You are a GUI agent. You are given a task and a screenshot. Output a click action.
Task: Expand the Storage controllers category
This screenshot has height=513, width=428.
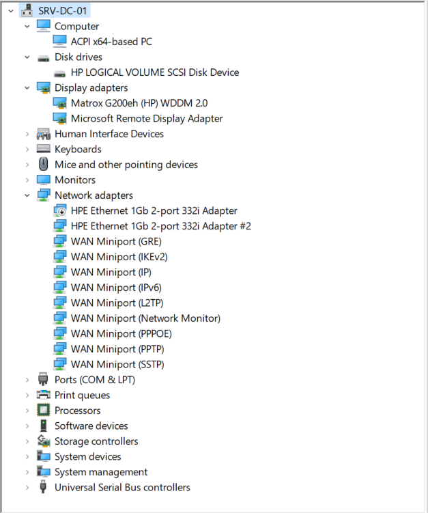[27, 441]
